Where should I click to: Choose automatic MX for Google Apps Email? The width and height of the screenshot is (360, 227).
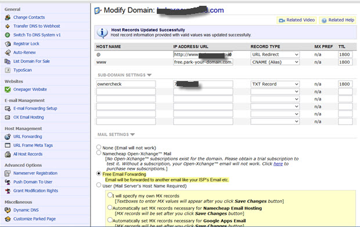pos(110,220)
